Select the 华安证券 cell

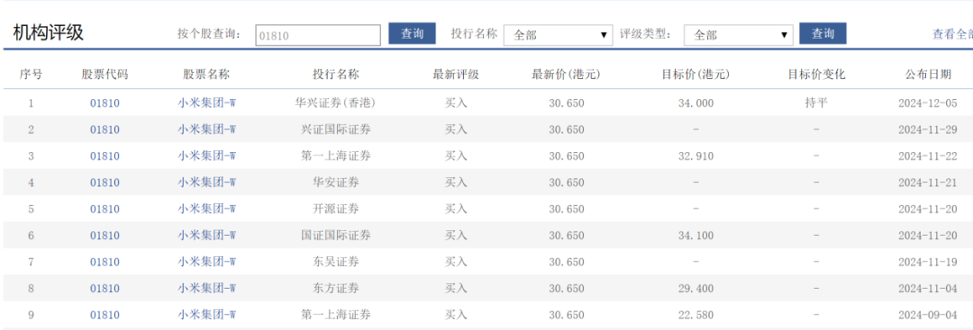coord(336,183)
